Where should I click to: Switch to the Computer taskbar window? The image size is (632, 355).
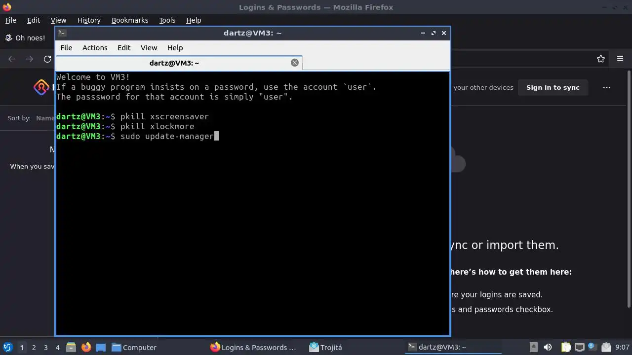pos(134,347)
